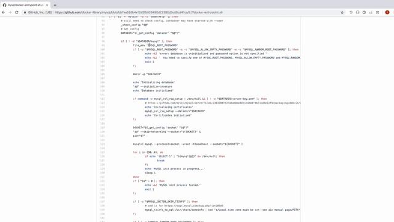Close the docker-entrypoint.sh tab
This screenshot has height=222, width=394.
pos(47,5)
